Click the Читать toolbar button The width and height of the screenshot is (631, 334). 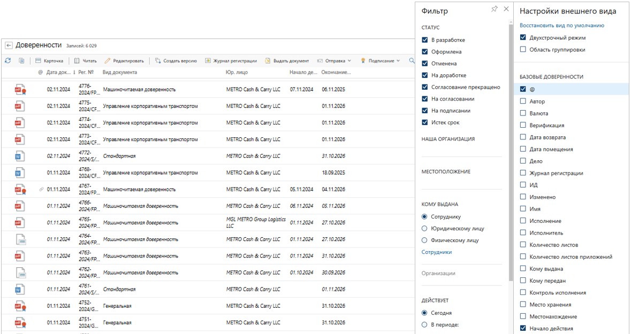tap(85, 61)
